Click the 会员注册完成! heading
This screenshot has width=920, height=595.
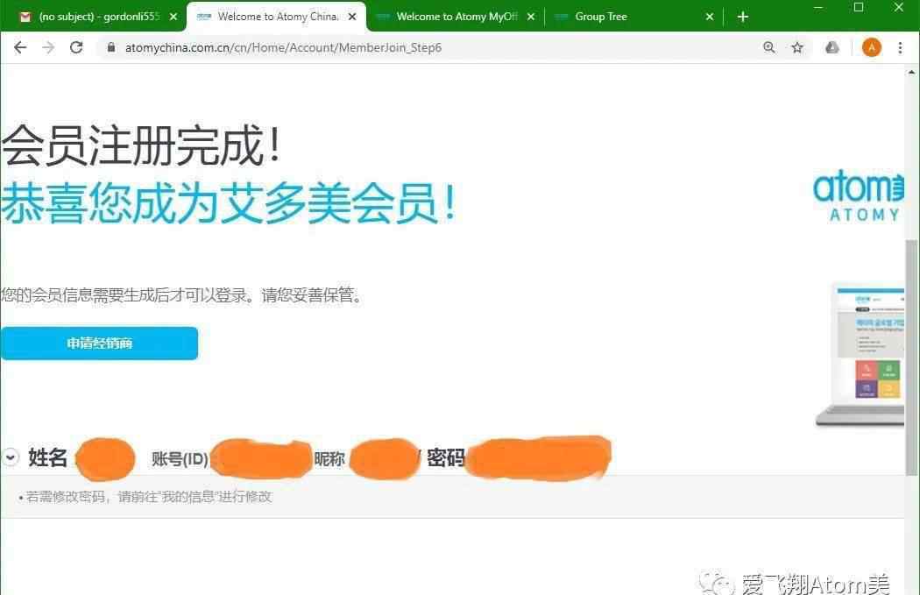[x=141, y=145]
